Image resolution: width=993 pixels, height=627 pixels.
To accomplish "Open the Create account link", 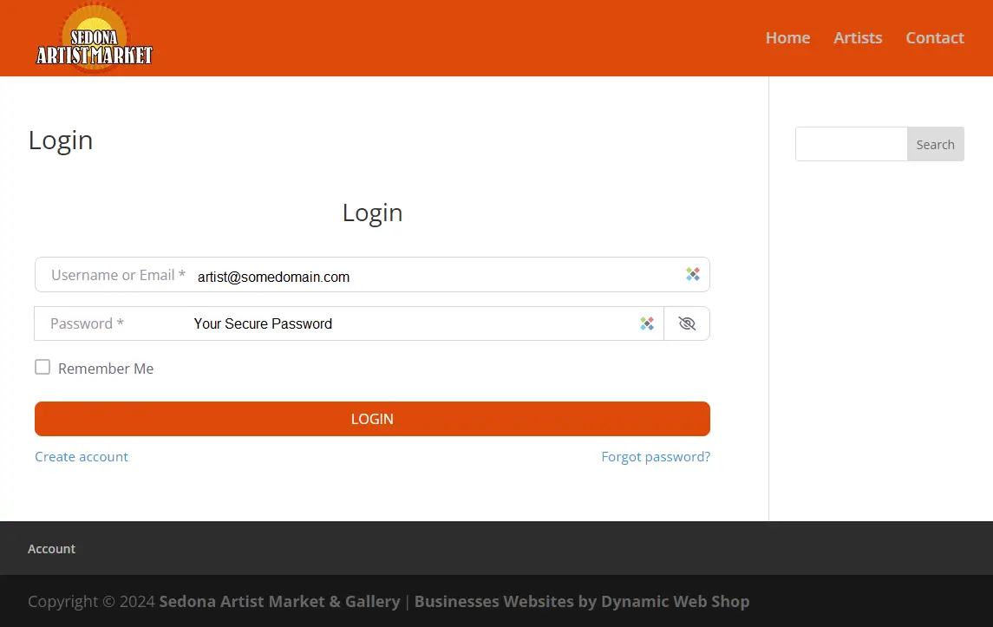I will 82,457.
